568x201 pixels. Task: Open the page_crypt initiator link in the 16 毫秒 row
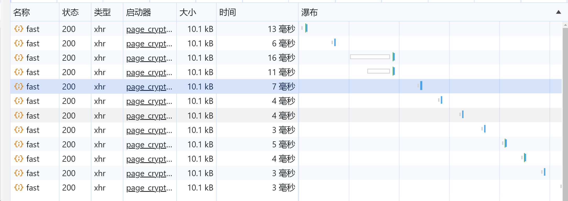click(x=149, y=58)
